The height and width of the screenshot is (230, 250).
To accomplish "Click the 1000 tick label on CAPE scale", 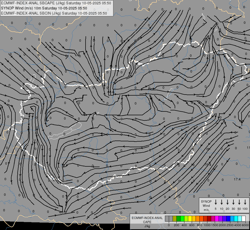I will click(x=207, y=225).
